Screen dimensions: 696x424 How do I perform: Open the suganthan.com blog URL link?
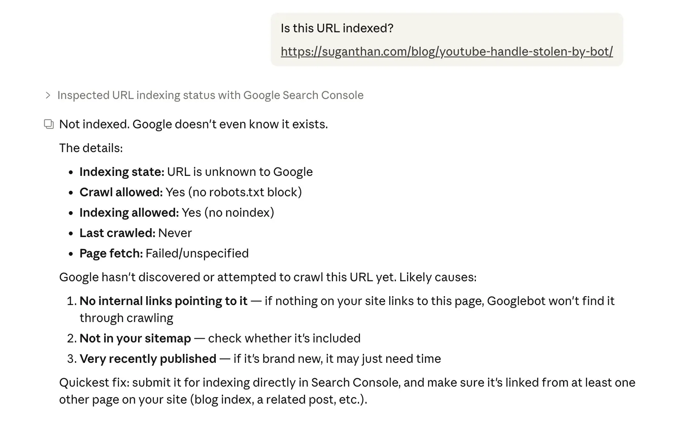coord(447,51)
